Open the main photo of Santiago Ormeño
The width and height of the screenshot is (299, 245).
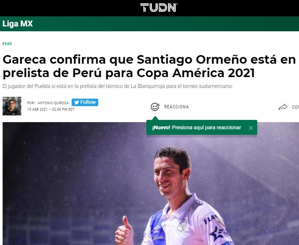151,184
